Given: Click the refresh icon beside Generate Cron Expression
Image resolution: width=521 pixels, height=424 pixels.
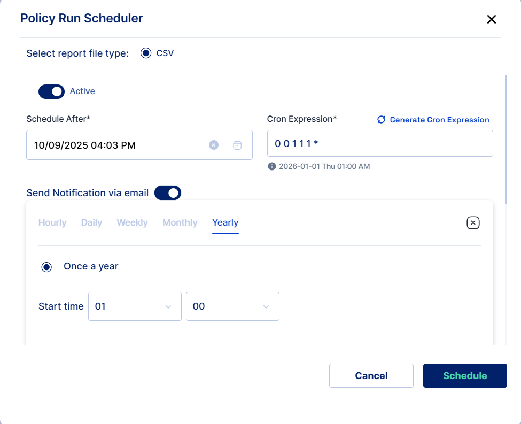Looking at the screenshot, I should point(381,120).
